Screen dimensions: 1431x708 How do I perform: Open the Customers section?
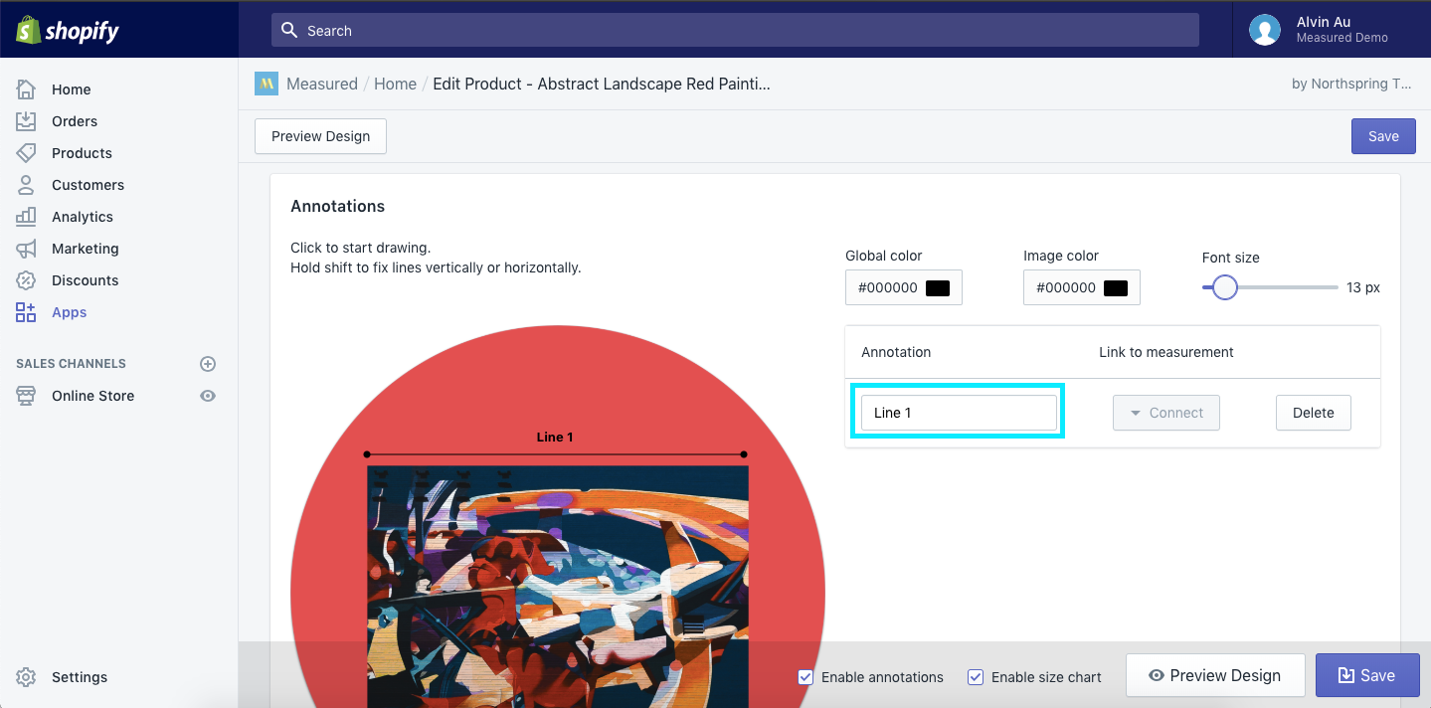point(88,185)
